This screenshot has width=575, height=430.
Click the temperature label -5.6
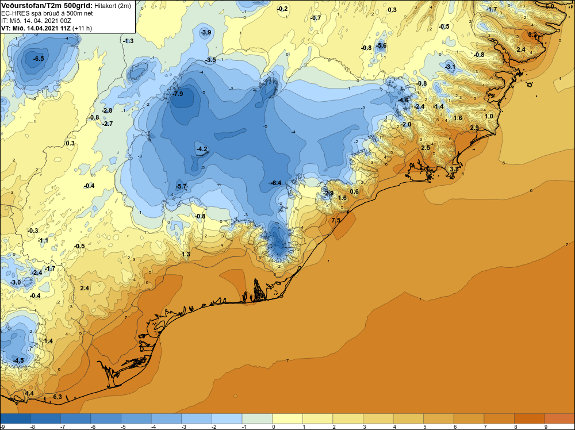pos(381,45)
